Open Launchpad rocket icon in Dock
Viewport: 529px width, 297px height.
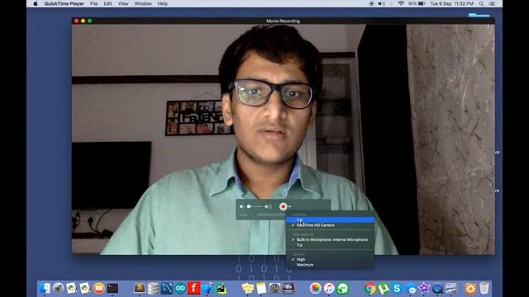58,289
